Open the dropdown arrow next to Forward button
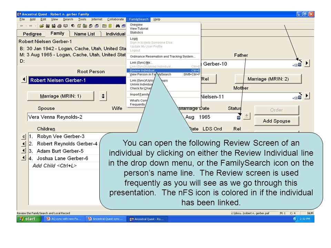Image resolution: width=331 pixels, height=248 pixels. coord(36,26)
